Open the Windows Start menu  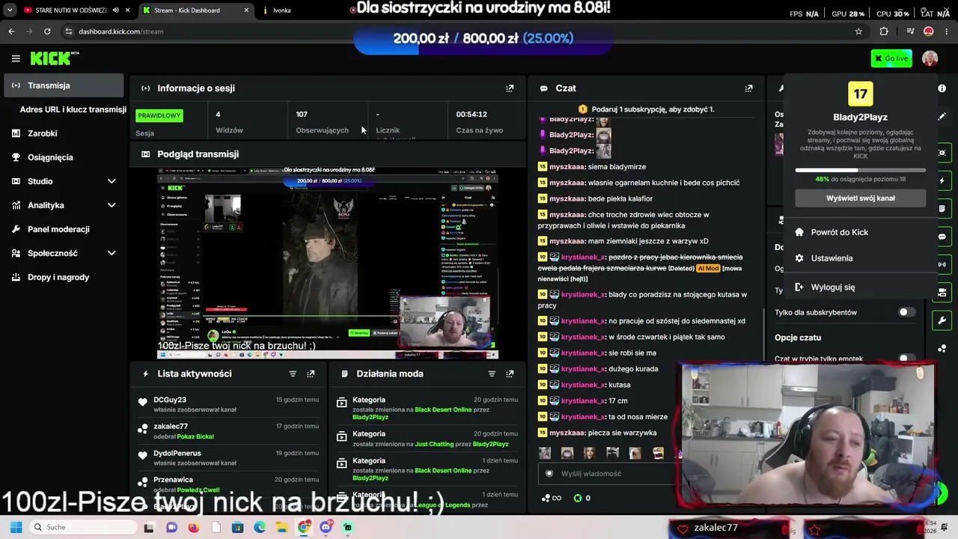16,528
